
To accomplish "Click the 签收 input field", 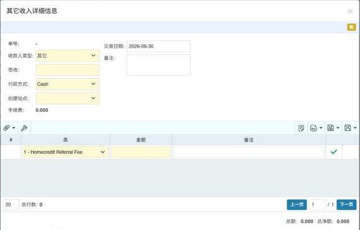I will pyautogui.click(x=67, y=70).
